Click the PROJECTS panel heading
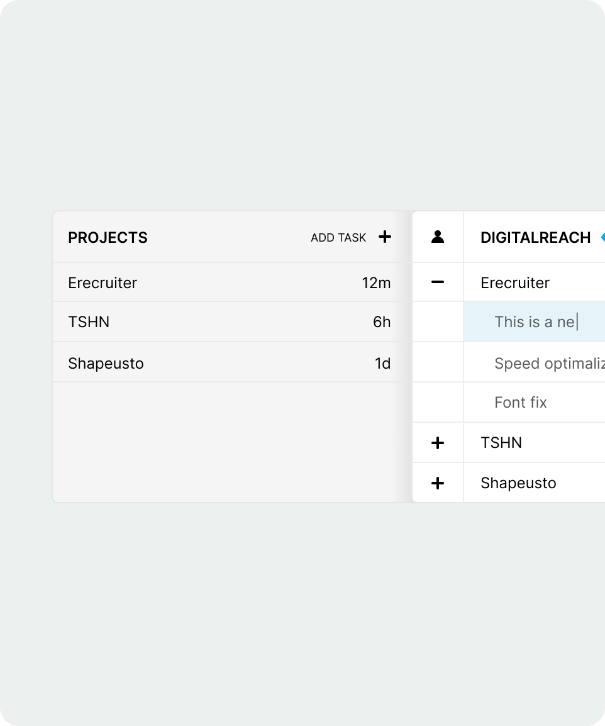Image resolution: width=605 pixels, height=726 pixels. (x=108, y=238)
